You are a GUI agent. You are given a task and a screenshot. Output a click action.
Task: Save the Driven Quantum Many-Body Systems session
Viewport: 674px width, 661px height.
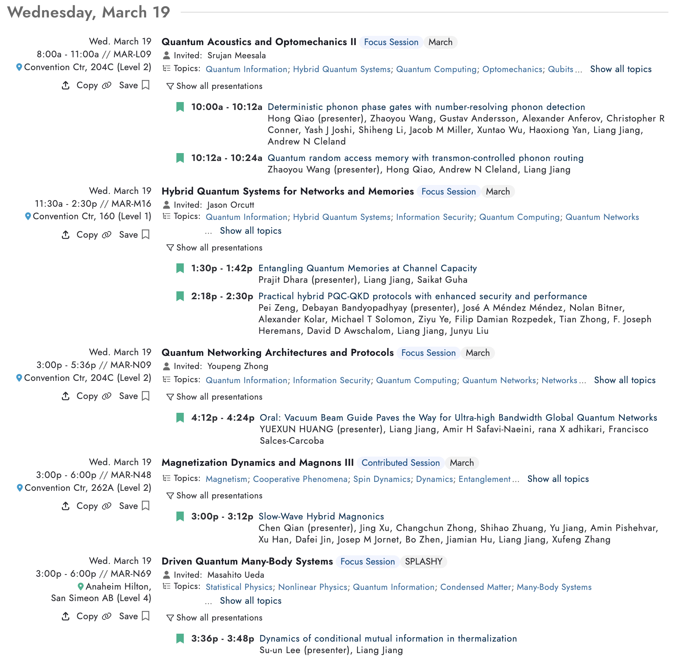134,616
